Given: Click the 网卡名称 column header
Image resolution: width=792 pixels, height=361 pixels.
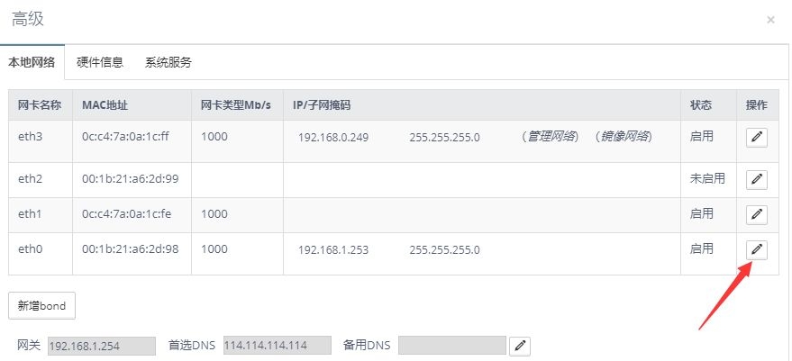Looking at the screenshot, I should point(40,105).
